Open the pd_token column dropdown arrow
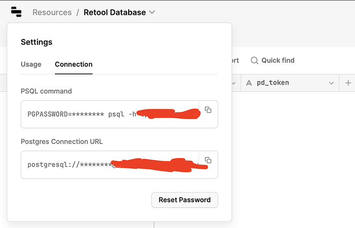Image resolution: width=355 pixels, height=228 pixels. tap(331, 83)
